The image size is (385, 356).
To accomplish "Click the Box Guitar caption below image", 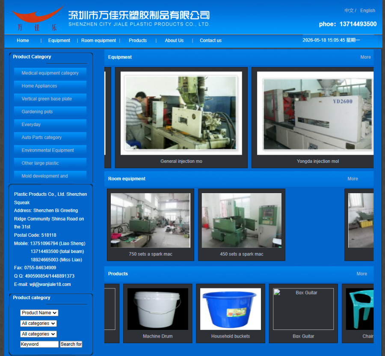I will point(303,336).
